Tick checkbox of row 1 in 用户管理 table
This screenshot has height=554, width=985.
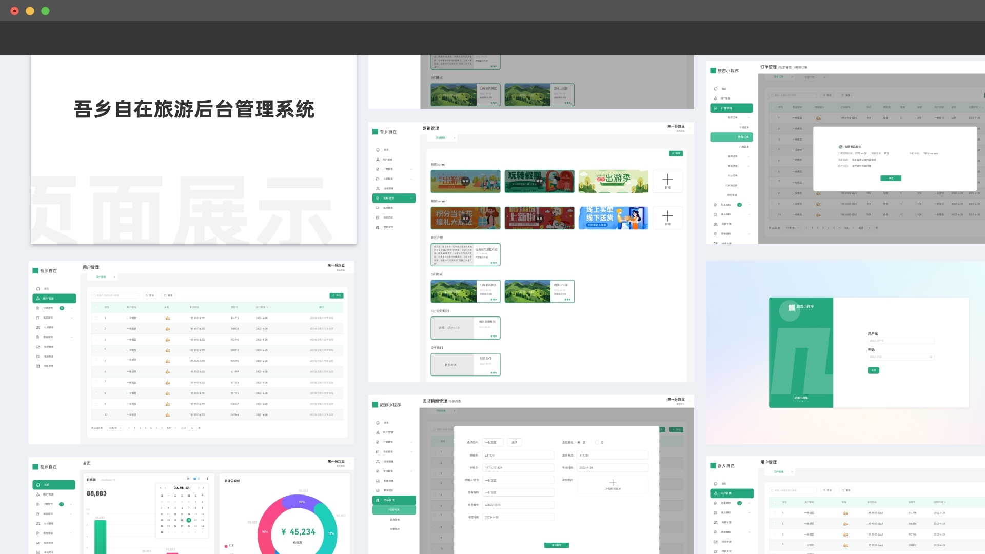click(96, 318)
